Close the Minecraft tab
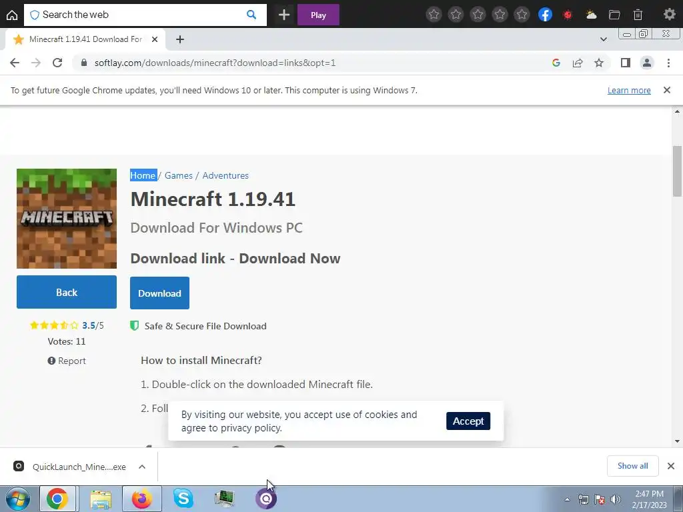The width and height of the screenshot is (683, 512). (x=155, y=39)
